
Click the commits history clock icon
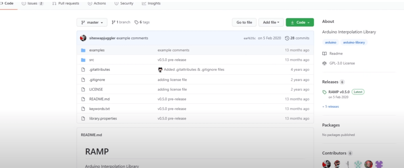coord(287,38)
